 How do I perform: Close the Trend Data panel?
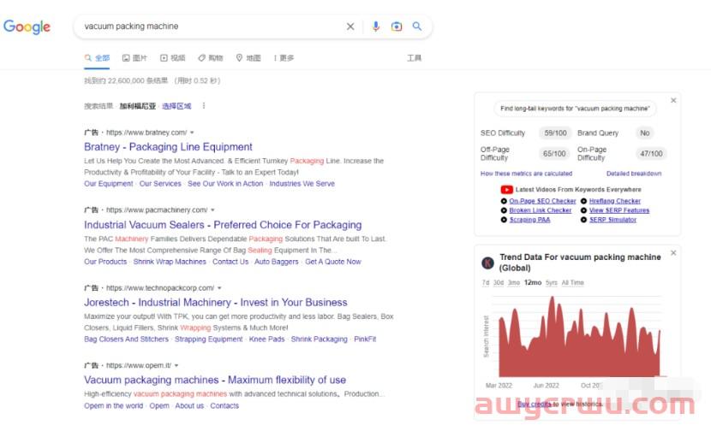pyautogui.click(x=673, y=254)
